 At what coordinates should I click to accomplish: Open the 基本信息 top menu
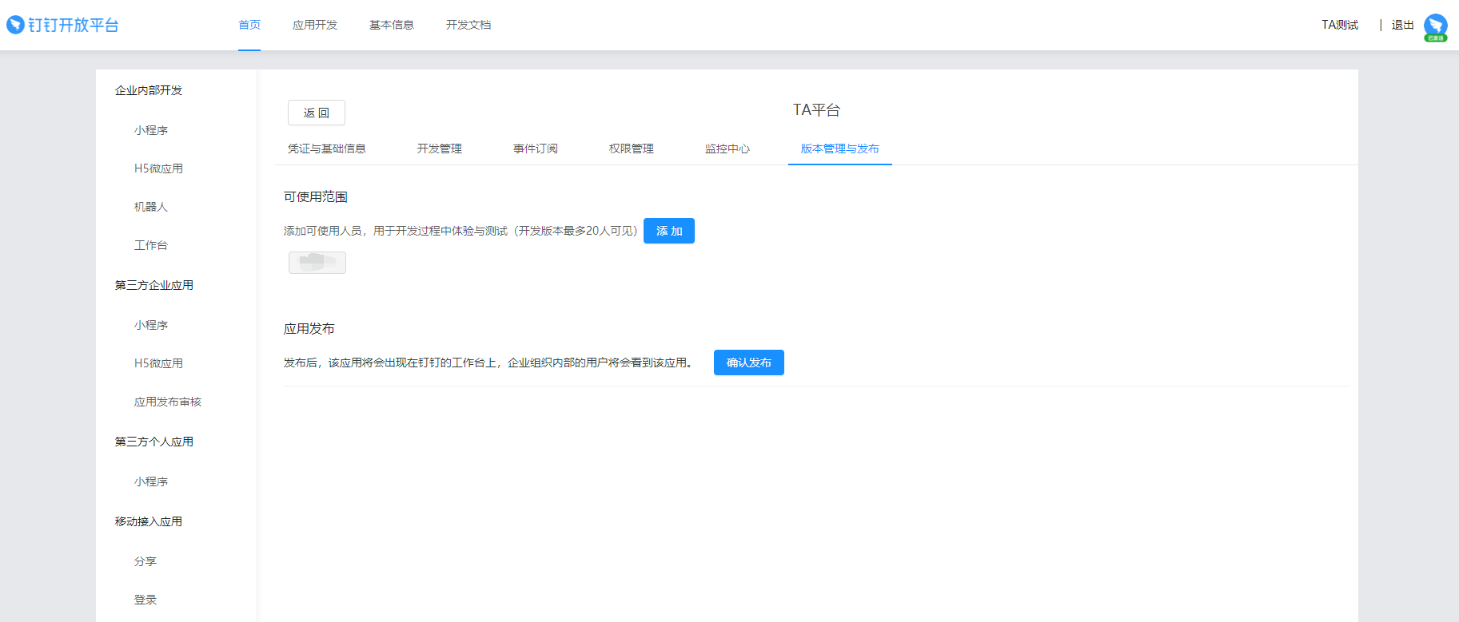tap(392, 25)
